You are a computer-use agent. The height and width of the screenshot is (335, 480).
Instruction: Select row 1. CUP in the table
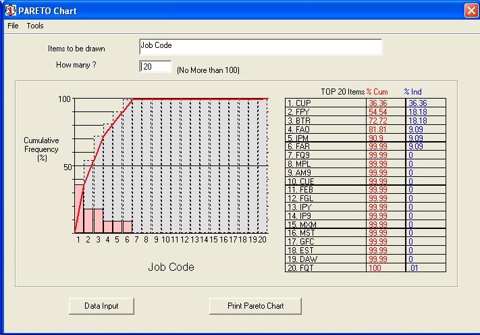tap(365, 103)
